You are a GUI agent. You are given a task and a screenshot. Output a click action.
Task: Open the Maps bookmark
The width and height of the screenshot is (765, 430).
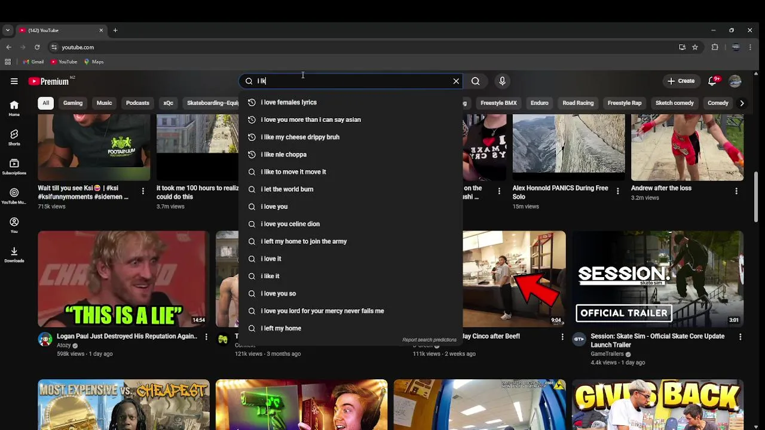(94, 62)
